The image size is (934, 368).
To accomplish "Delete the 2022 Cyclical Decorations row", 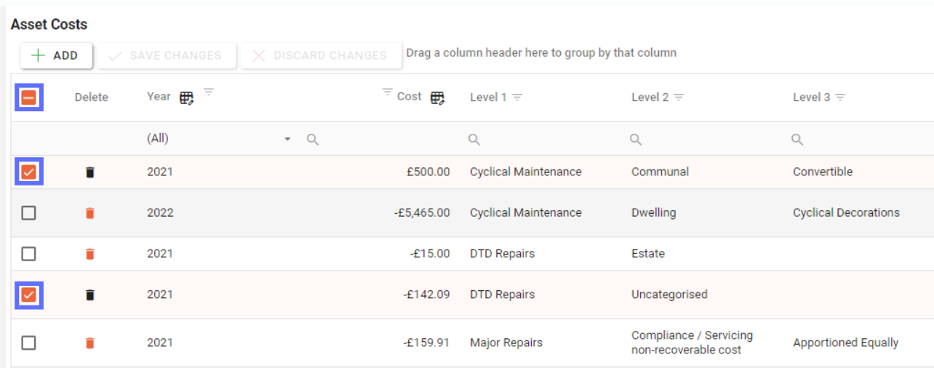I will pyautogui.click(x=89, y=213).
